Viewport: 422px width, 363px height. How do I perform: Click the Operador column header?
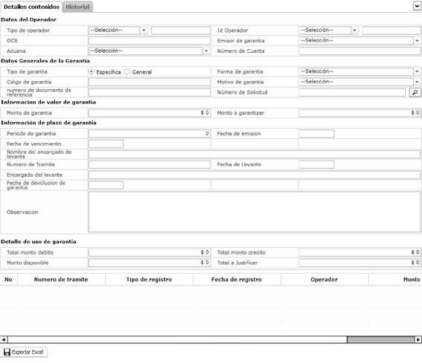click(325, 280)
